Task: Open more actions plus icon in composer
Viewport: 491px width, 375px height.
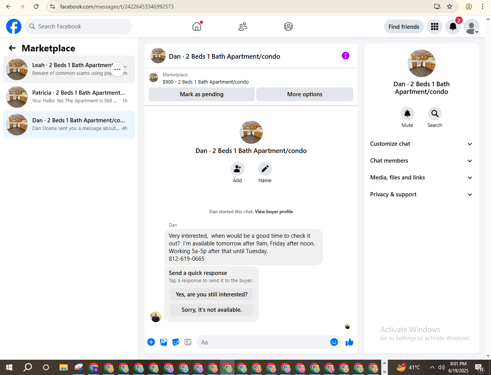Action: pyautogui.click(x=151, y=342)
